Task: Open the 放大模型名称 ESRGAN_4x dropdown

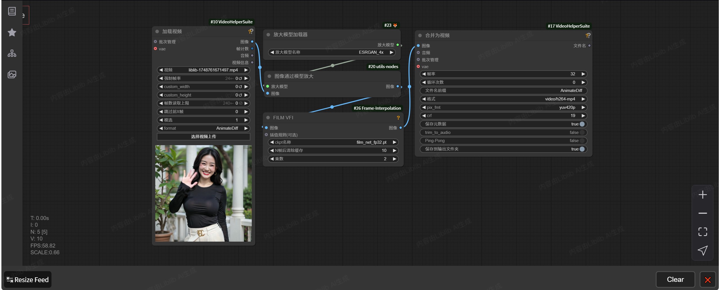Action: tap(332, 52)
